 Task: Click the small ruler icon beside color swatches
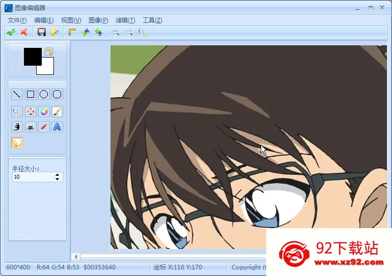point(49,52)
